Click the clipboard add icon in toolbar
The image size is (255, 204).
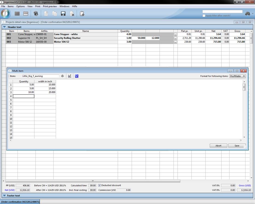click(82, 14)
